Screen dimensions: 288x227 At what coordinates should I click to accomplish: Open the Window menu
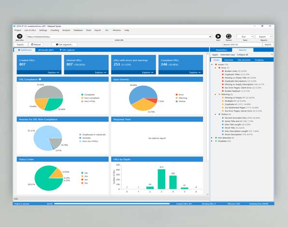[x=116, y=30]
